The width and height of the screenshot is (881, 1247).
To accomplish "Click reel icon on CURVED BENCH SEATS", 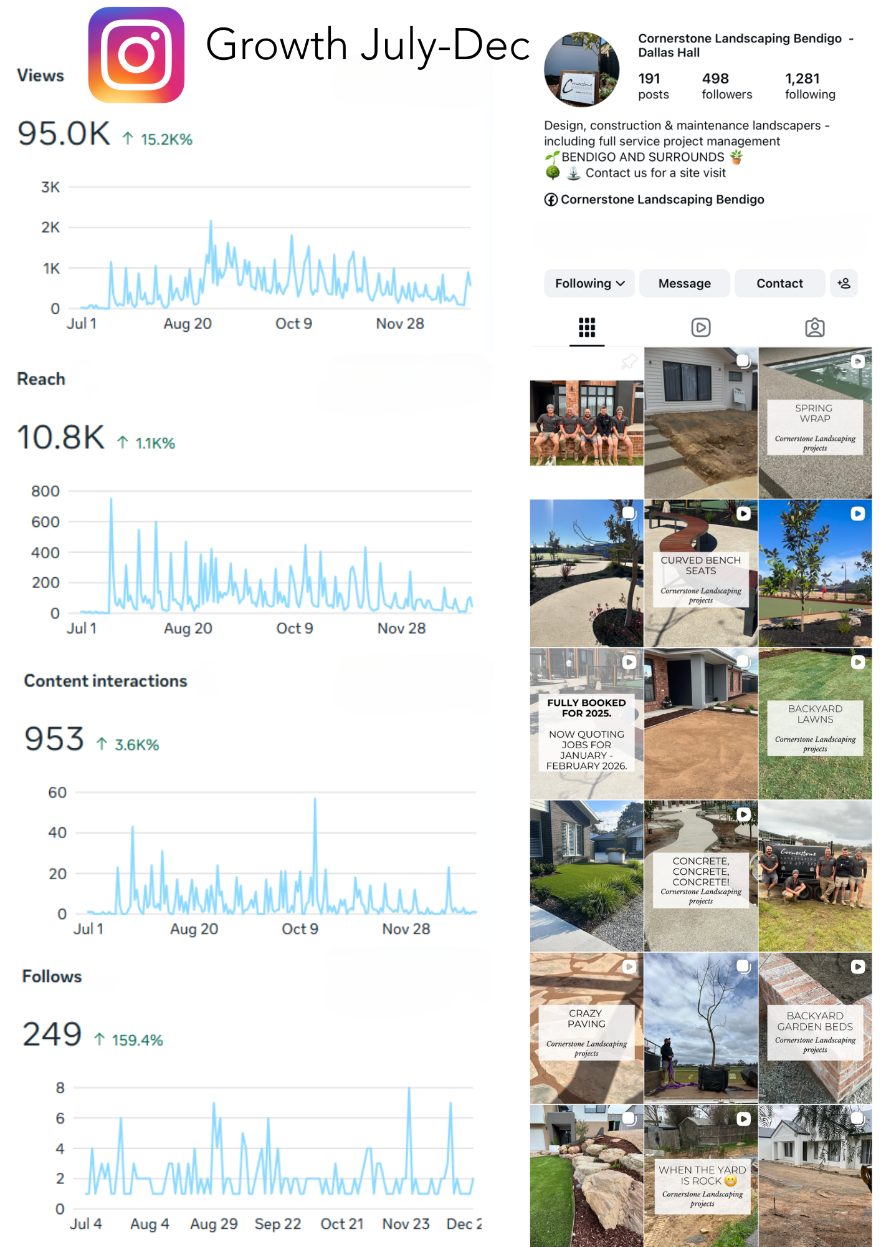I will coord(743,514).
